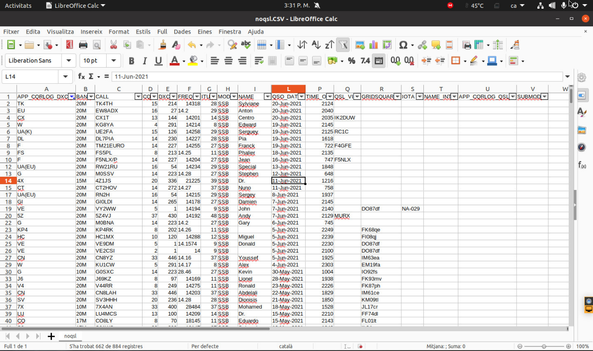The image size is (593, 351).
Task: Open the Edita menu
Action: point(33,32)
